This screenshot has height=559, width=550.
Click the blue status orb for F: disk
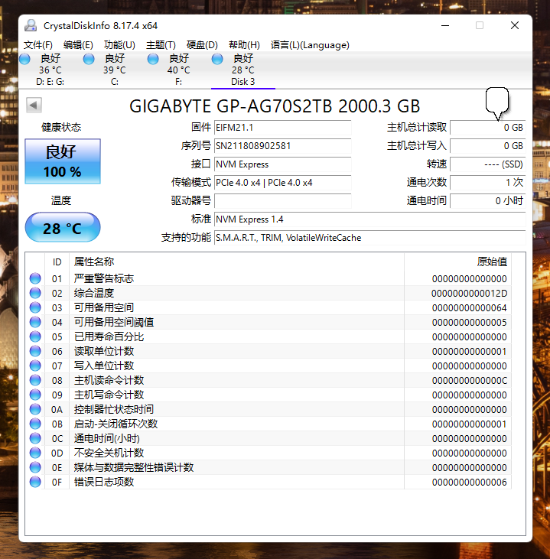click(x=153, y=59)
